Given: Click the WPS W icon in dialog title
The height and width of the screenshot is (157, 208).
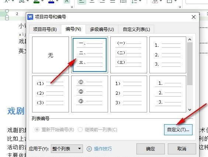Looking at the screenshot, I should click(30, 17).
